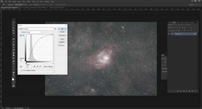The width and height of the screenshot is (202, 109).
Task: Click the preset options gear icon
Action: tap(55, 29)
